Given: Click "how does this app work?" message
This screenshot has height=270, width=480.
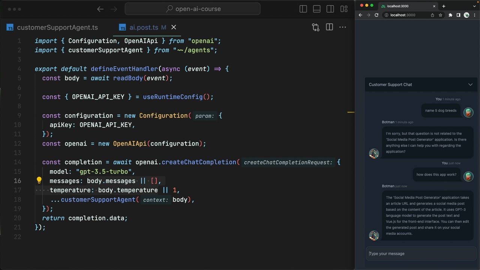Looking at the screenshot, I should (436, 174).
